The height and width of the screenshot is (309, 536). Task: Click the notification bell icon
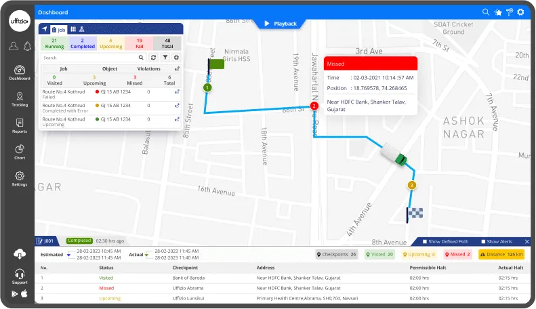pos(27,46)
